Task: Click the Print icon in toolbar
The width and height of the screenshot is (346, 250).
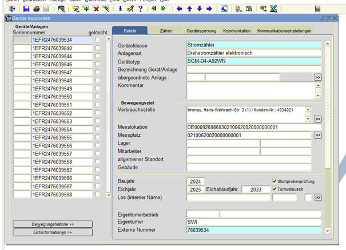Action: point(36,9)
